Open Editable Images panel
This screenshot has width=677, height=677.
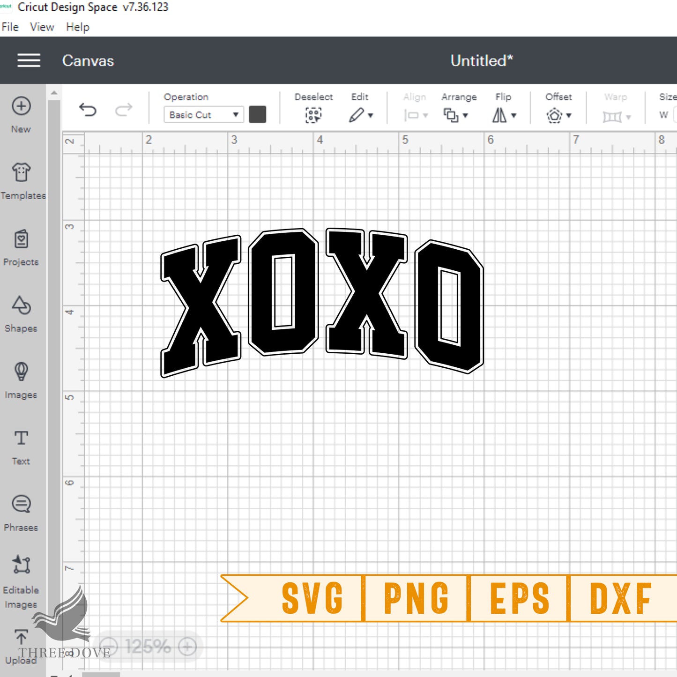tap(21, 582)
